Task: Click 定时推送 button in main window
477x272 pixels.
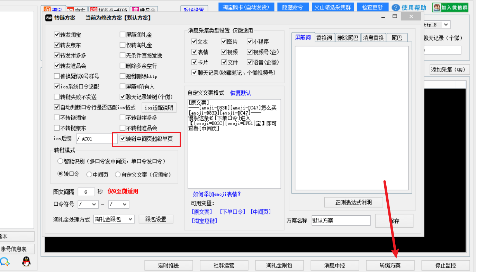Action: click(x=169, y=265)
